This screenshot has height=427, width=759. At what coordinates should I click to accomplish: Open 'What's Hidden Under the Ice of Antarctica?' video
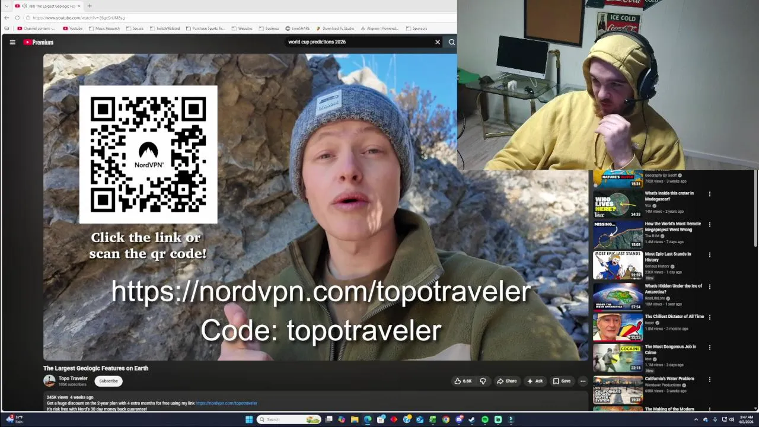tap(674, 289)
